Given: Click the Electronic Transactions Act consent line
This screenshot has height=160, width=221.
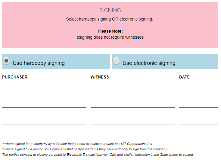Looking at the screenshot, I should [98, 155].
